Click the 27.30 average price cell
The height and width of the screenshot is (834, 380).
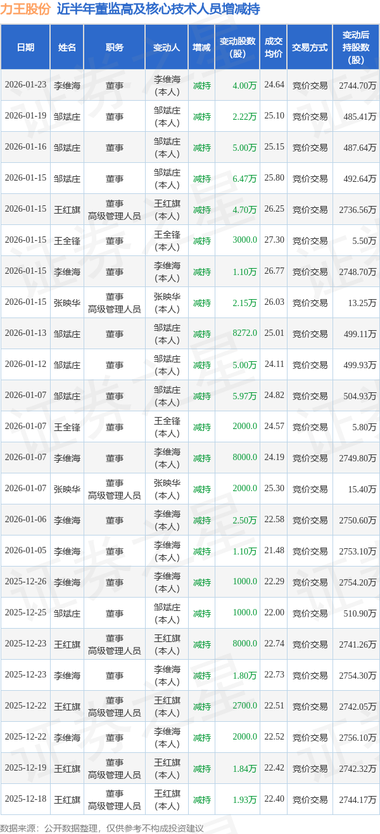pos(274,240)
